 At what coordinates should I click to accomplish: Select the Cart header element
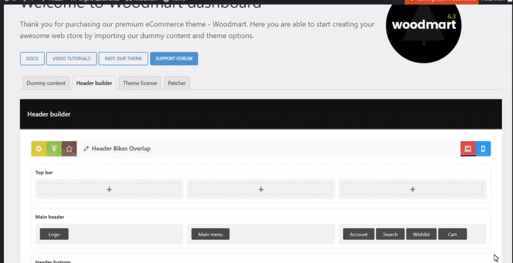point(452,234)
